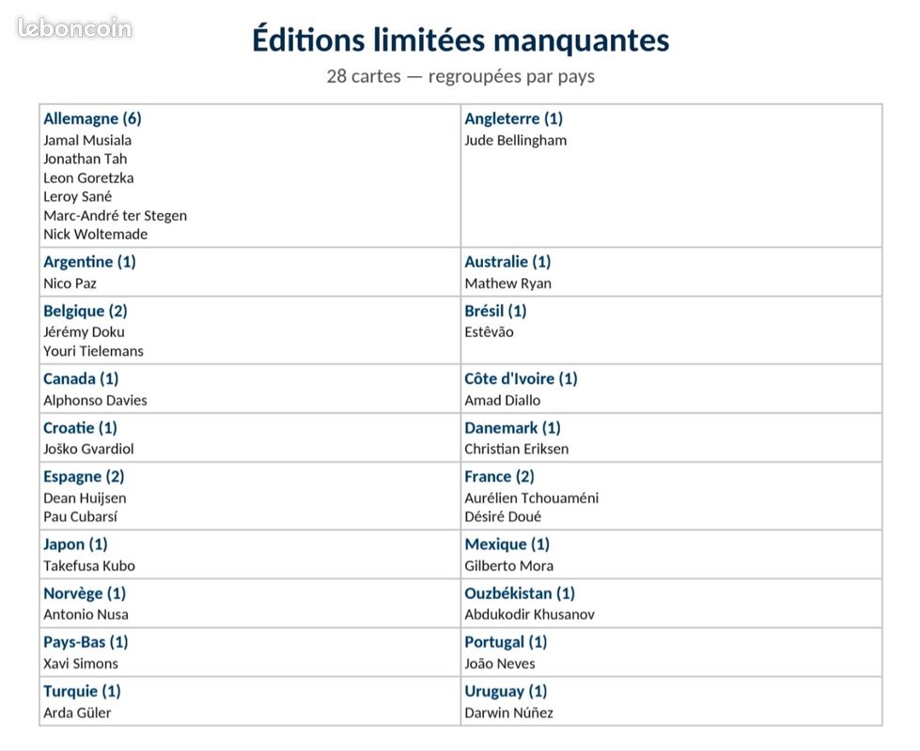920x751 pixels.
Task: Select the "Espagne (2)" heading
Action: pyautogui.click(x=84, y=477)
